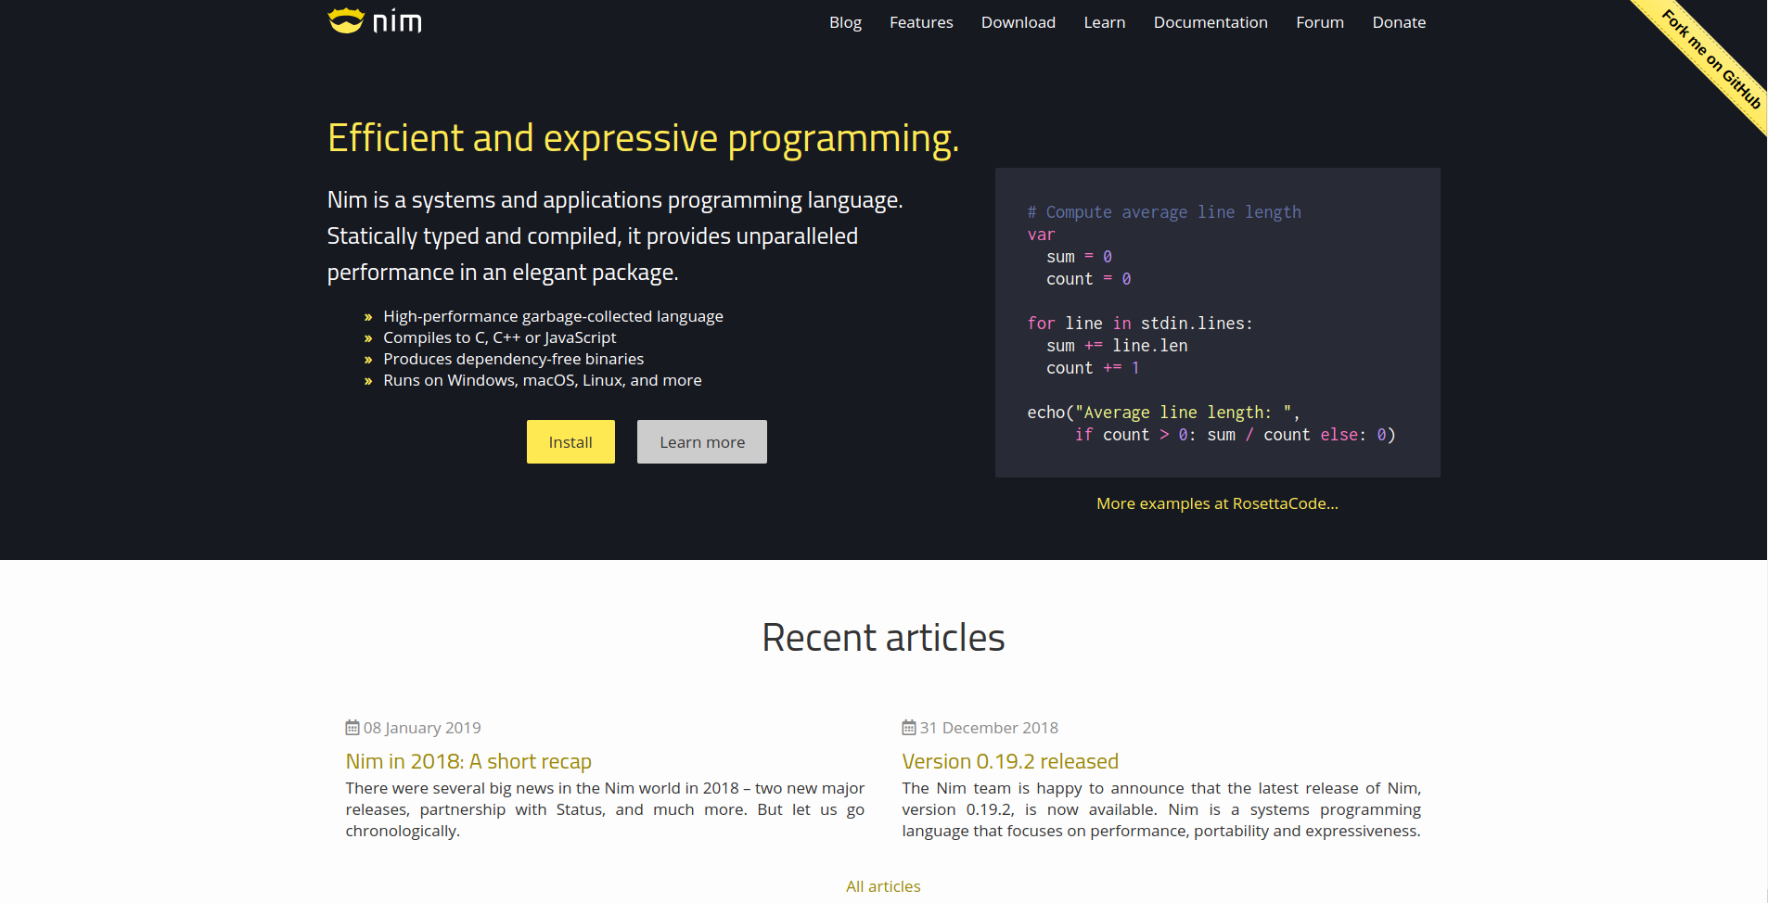Screen dimensions: 1768x903
Task: Click the code sample block
Action: tap(1217, 323)
